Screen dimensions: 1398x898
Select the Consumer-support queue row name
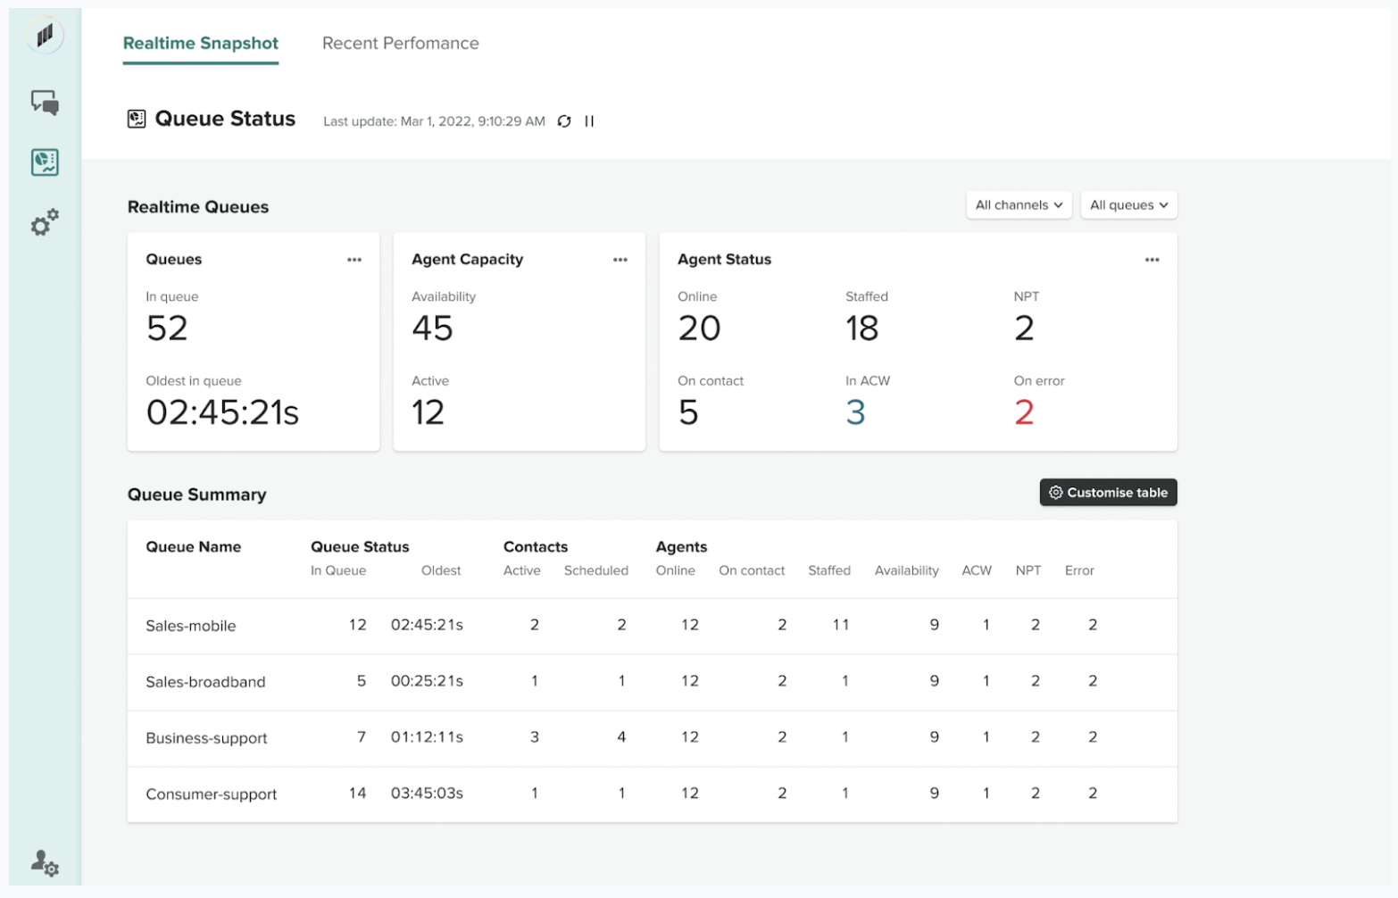[x=212, y=794]
